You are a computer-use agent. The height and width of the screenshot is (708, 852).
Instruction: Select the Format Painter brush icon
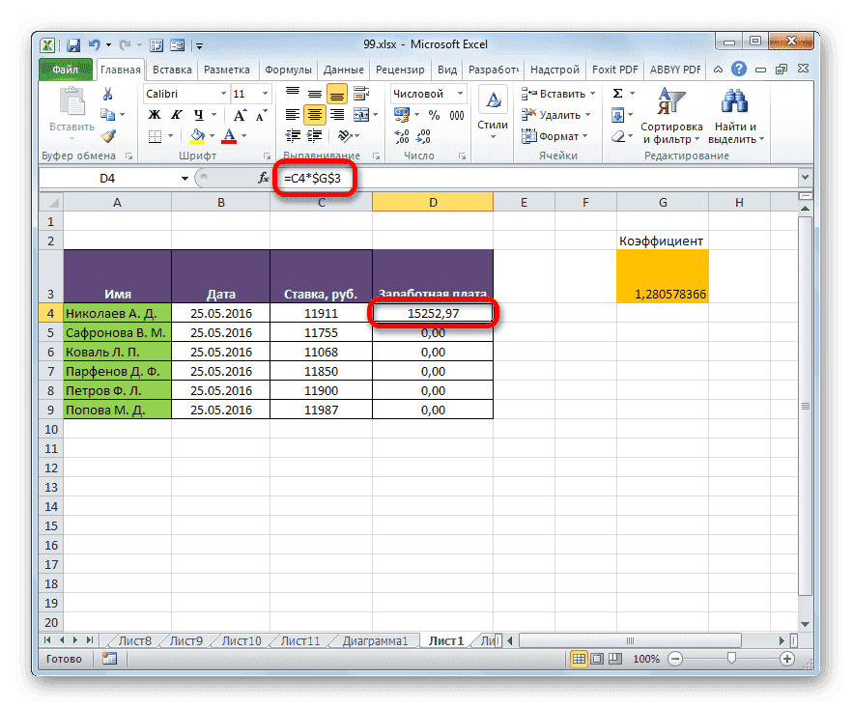click(x=109, y=136)
